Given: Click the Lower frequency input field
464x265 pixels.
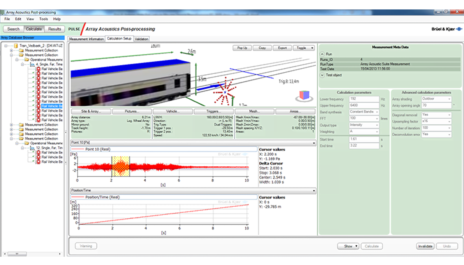Looking at the screenshot, I should [x=364, y=99].
